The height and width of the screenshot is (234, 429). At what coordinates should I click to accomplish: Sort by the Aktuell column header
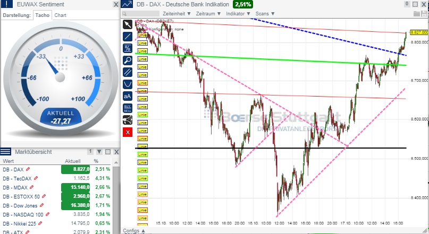point(73,161)
